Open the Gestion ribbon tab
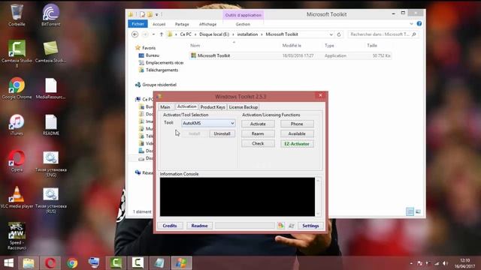Screen dimensions: 481x270 point(243,24)
